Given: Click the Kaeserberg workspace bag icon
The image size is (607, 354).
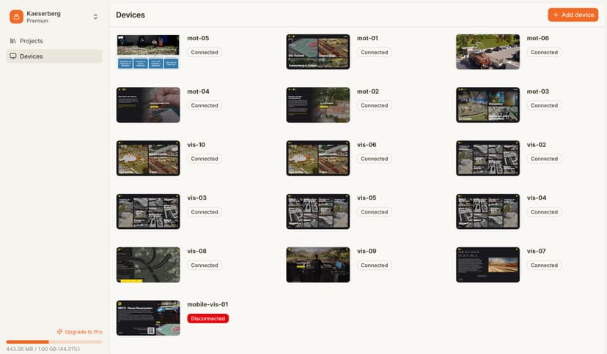Looking at the screenshot, I should pyautogui.click(x=16, y=16).
